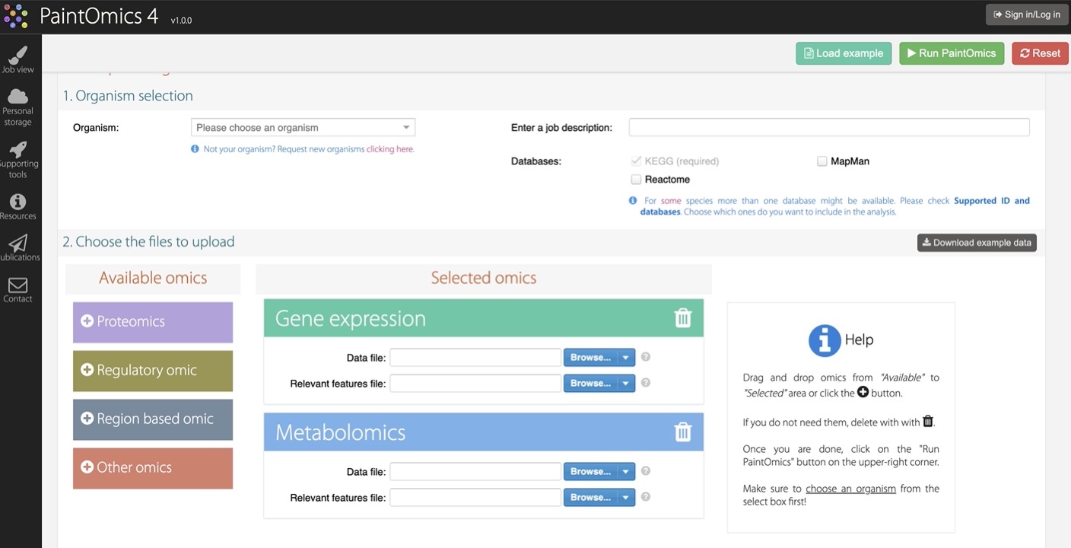Click info icon beside databases note

(x=633, y=201)
